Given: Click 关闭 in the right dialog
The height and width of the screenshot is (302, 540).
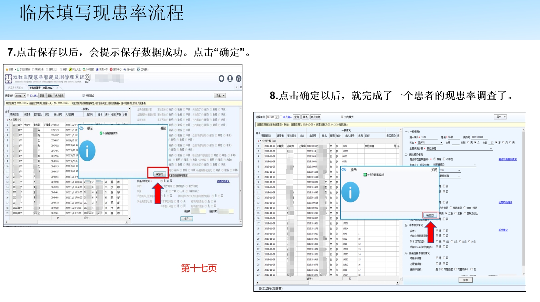Looking at the screenshot, I should tap(434, 170).
